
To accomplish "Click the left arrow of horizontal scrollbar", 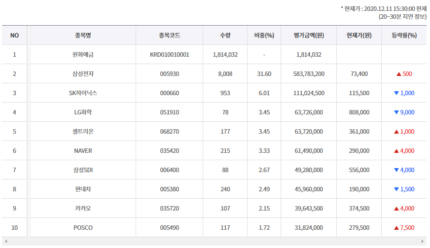I will point(6,242).
